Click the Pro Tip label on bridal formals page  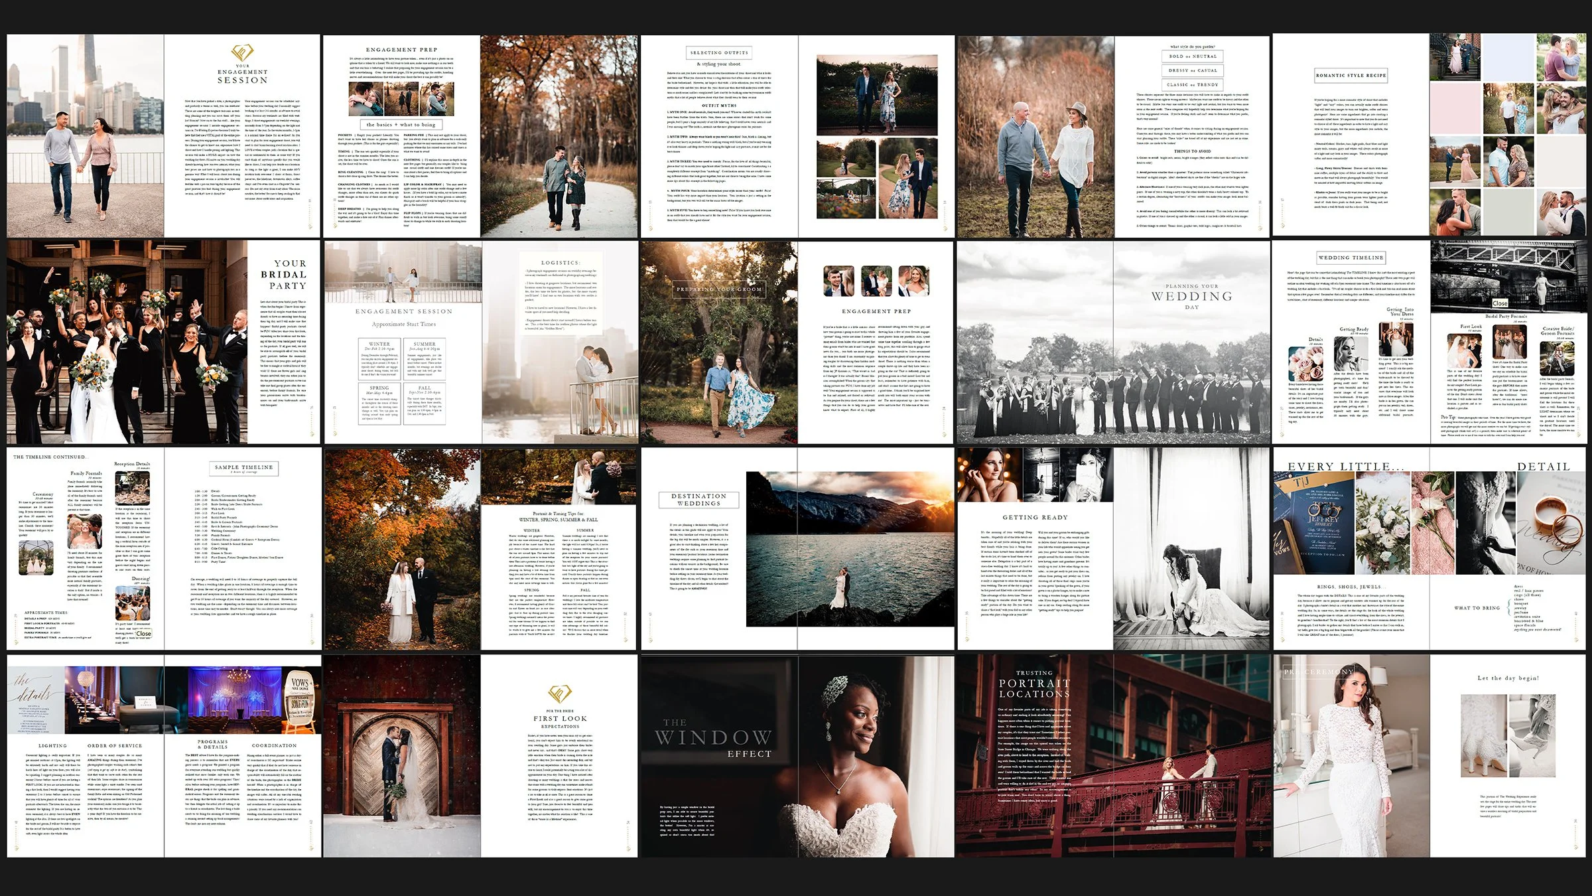point(1447,417)
